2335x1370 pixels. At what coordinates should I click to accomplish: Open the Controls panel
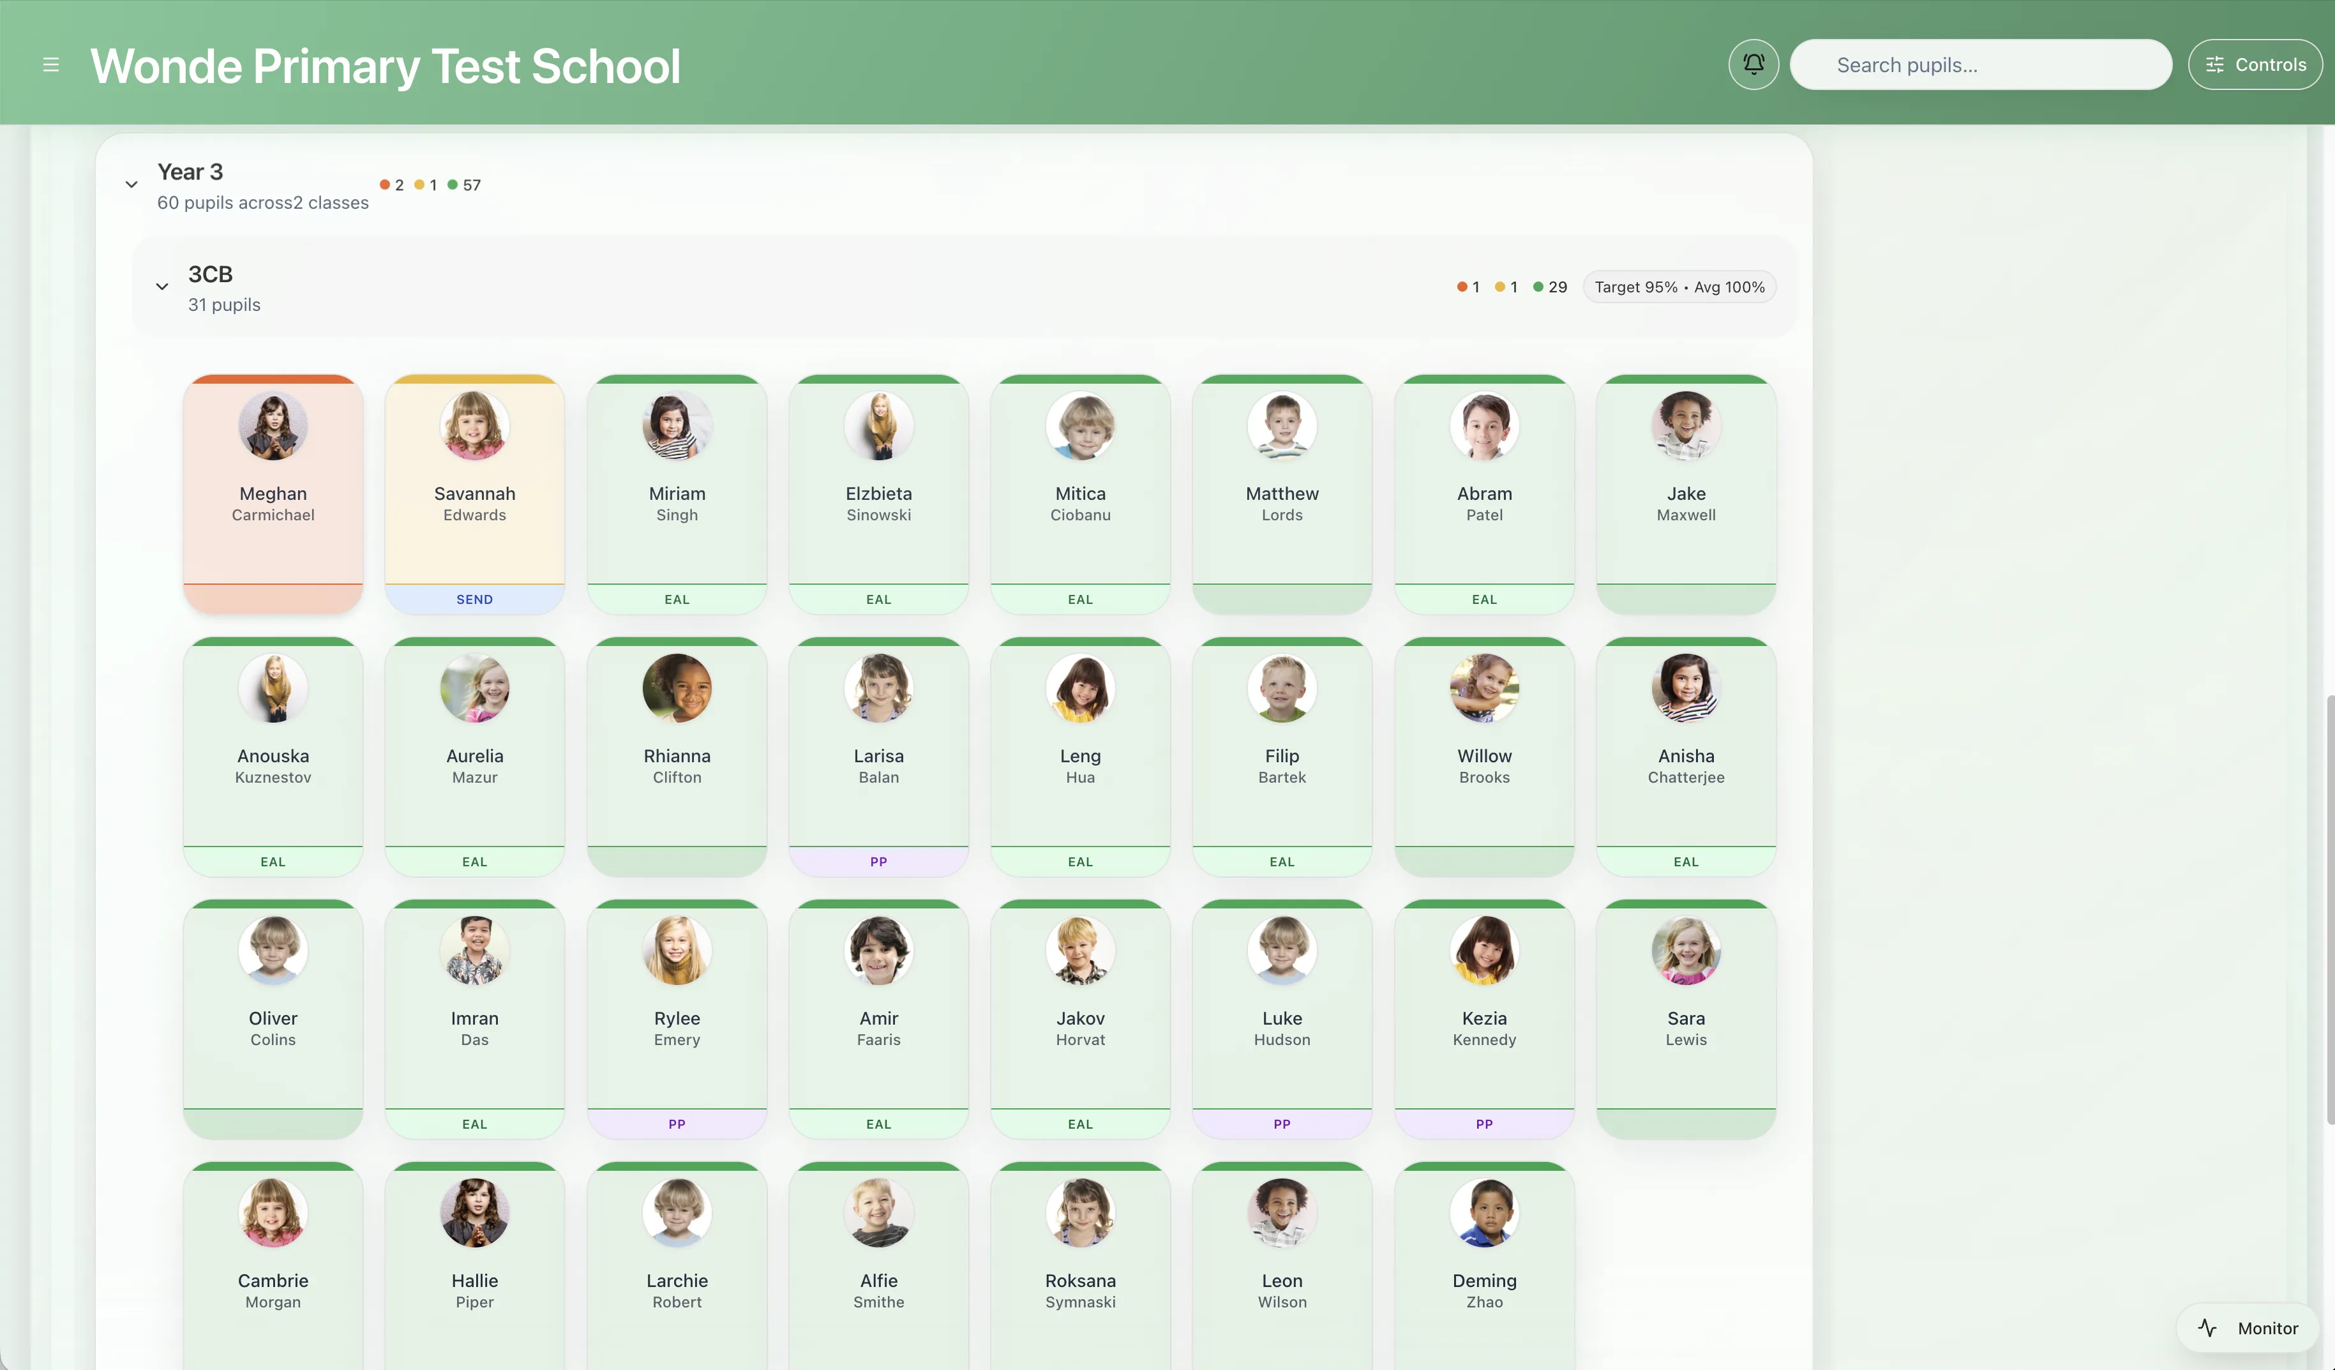pos(2255,64)
